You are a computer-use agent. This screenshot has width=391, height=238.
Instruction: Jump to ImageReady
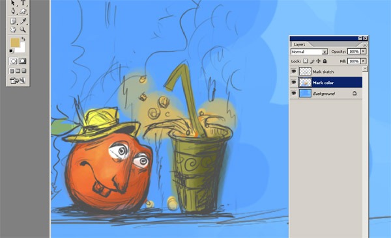(18, 81)
